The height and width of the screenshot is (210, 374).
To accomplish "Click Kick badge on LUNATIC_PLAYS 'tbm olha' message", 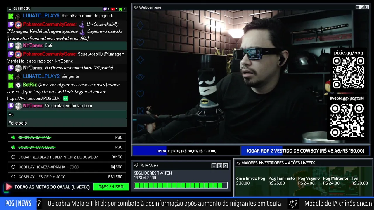I will click(x=11, y=16).
